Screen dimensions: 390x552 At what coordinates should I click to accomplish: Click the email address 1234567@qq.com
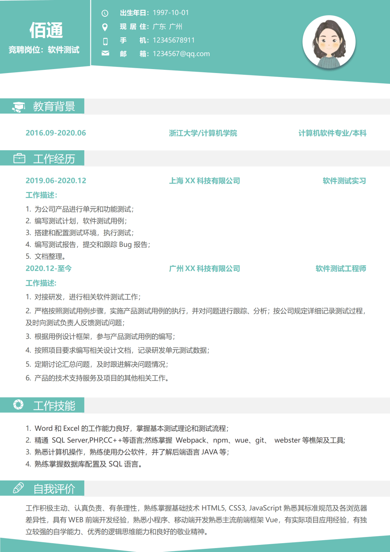(181, 54)
